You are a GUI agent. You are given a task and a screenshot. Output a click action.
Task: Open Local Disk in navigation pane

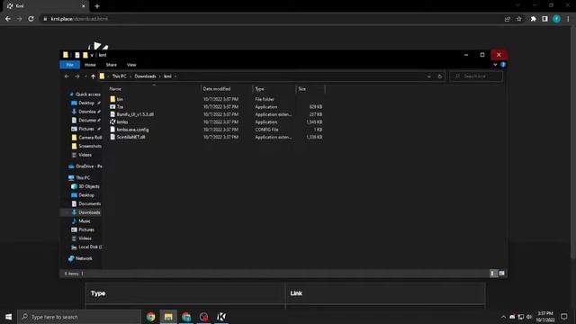pyautogui.click(x=86, y=247)
